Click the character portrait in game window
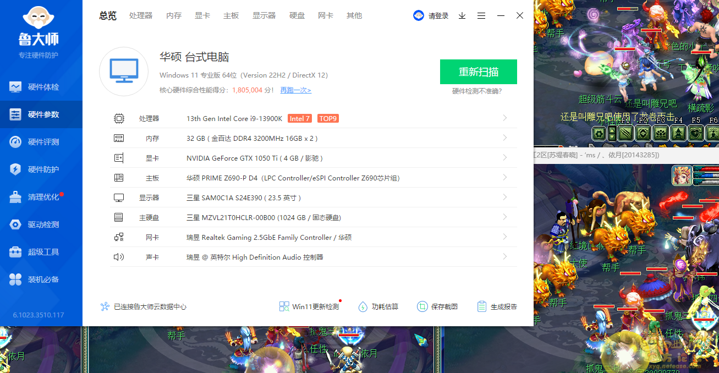 point(682,175)
